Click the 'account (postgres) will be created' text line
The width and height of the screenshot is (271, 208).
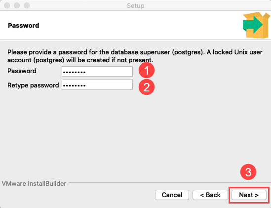click(80, 60)
